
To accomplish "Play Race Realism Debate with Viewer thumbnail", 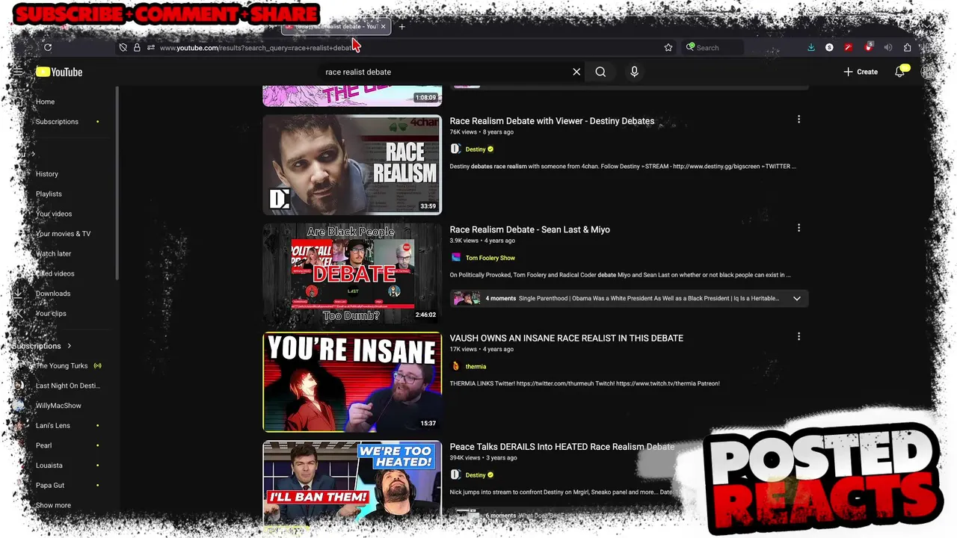I will coord(352,165).
